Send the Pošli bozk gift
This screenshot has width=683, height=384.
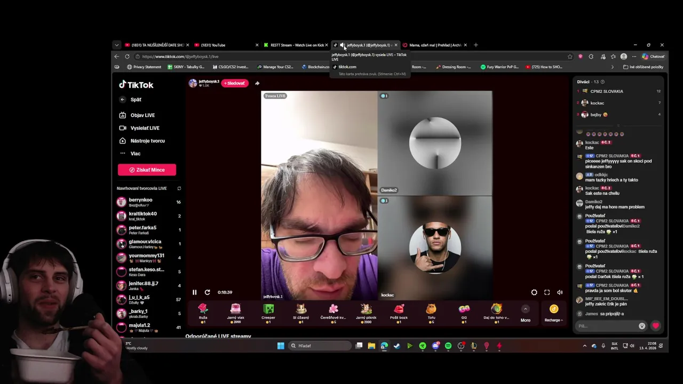[399, 313]
